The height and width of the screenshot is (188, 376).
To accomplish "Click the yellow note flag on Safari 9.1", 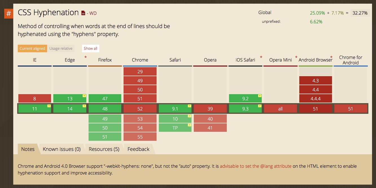I will coord(189,106).
